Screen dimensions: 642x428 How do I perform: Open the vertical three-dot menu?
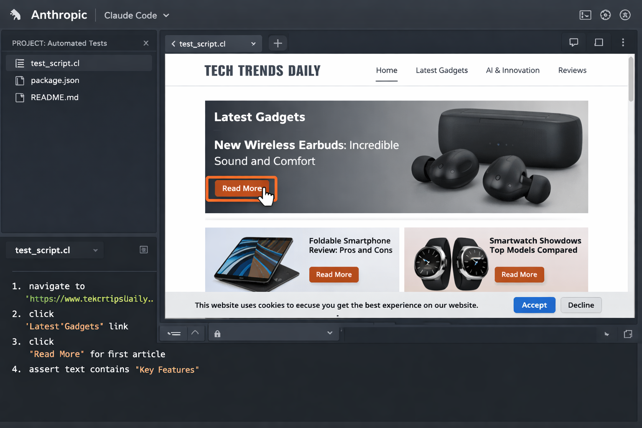[623, 42]
